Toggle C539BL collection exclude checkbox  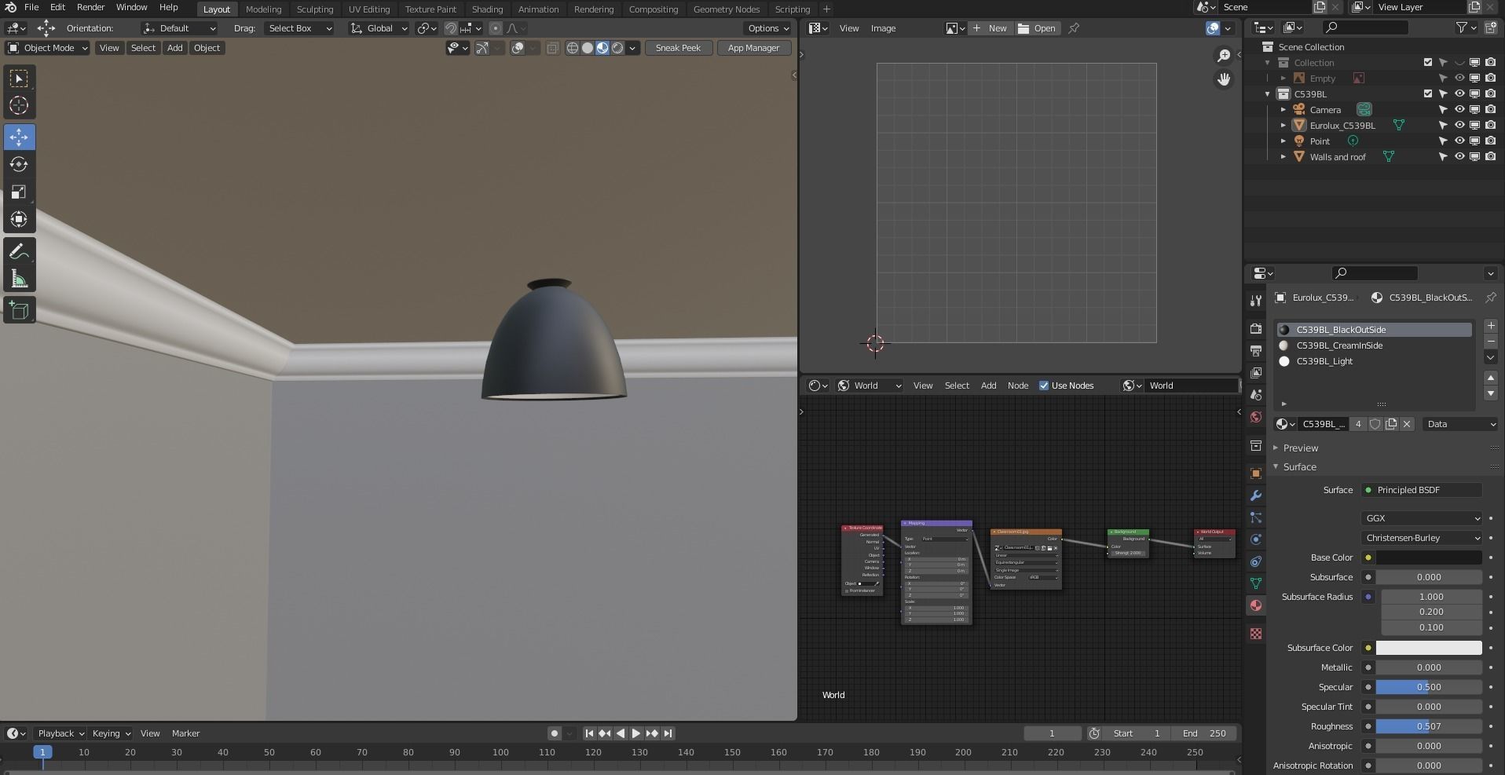point(1428,94)
